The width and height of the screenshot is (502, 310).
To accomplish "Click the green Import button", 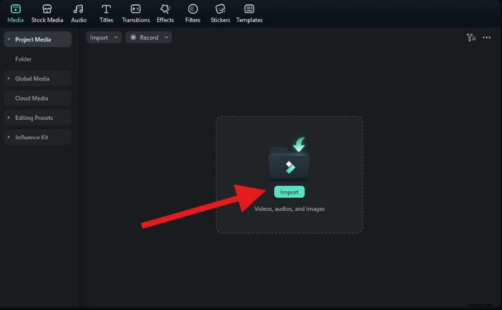I will pyautogui.click(x=289, y=192).
